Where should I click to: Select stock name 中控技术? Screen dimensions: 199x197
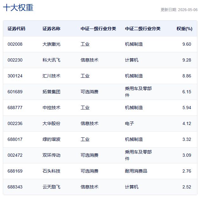point(51,108)
